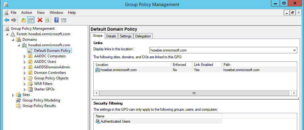Click the Links list horizontal scrollbar thumb
Image resolution: width=304 pixels, height=130 pixels.
194,93
